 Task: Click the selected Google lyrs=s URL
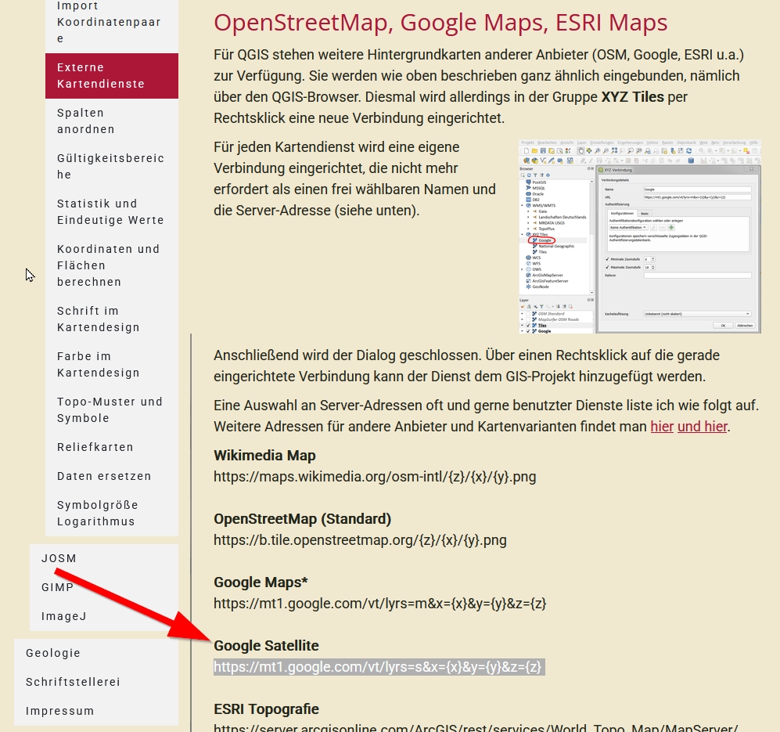pyautogui.click(x=378, y=667)
